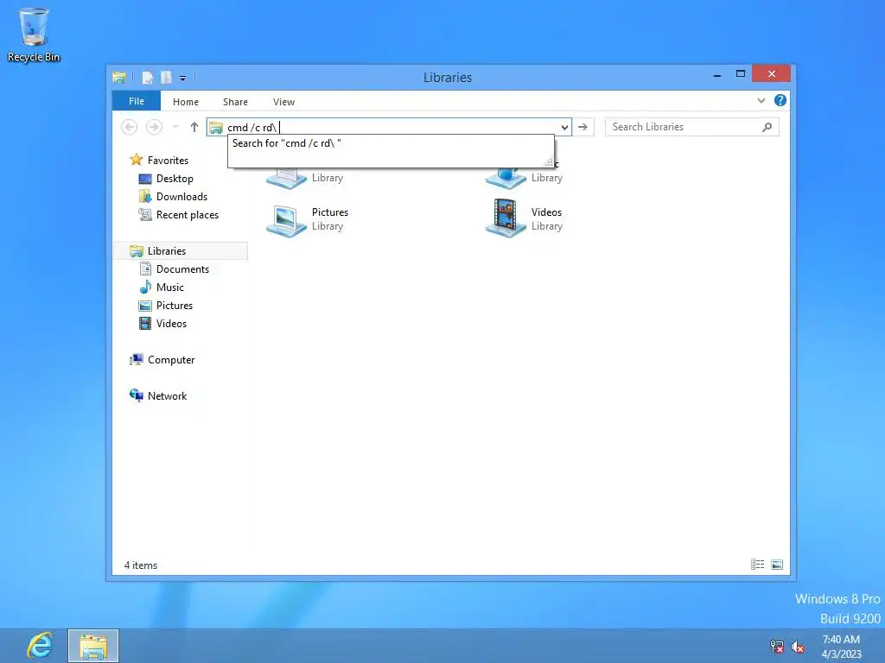Click the search magnifier icon

pyautogui.click(x=767, y=127)
